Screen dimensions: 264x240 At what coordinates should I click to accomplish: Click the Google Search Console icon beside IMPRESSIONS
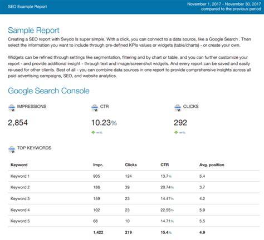12,108
